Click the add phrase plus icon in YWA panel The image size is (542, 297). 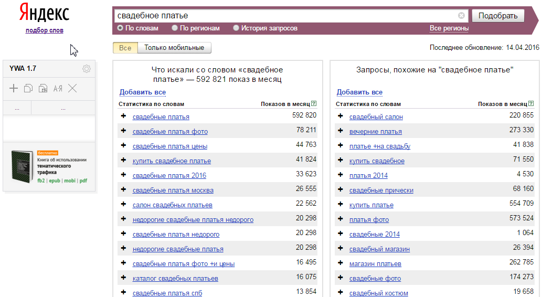click(14, 88)
